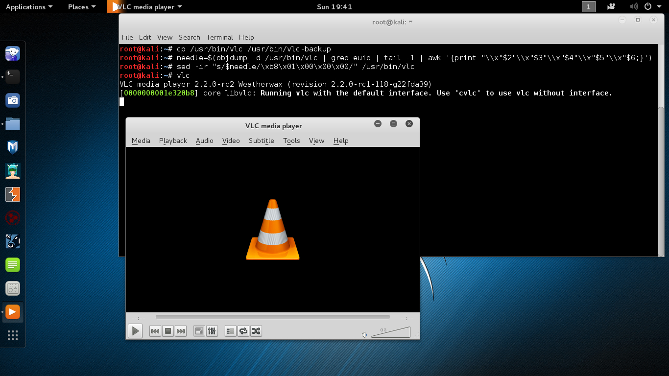Click the VLC orange icon in the dock

tap(13, 312)
